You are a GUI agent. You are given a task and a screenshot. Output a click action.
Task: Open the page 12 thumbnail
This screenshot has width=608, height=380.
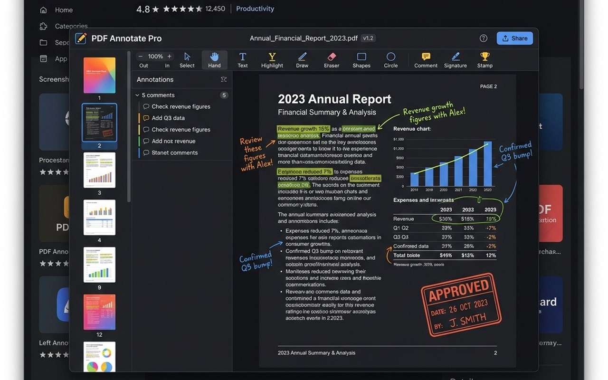point(99,312)
